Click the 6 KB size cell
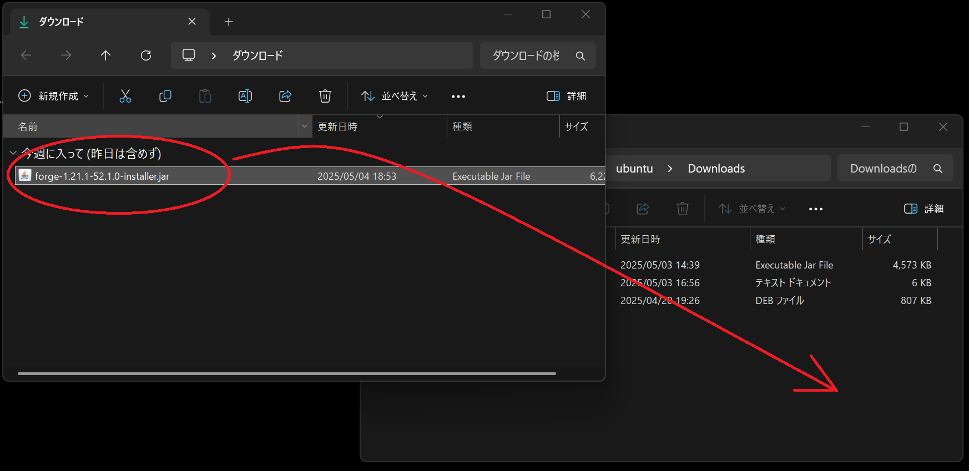The width and height of the screenshot is (969, 471). tap(921, 283)
